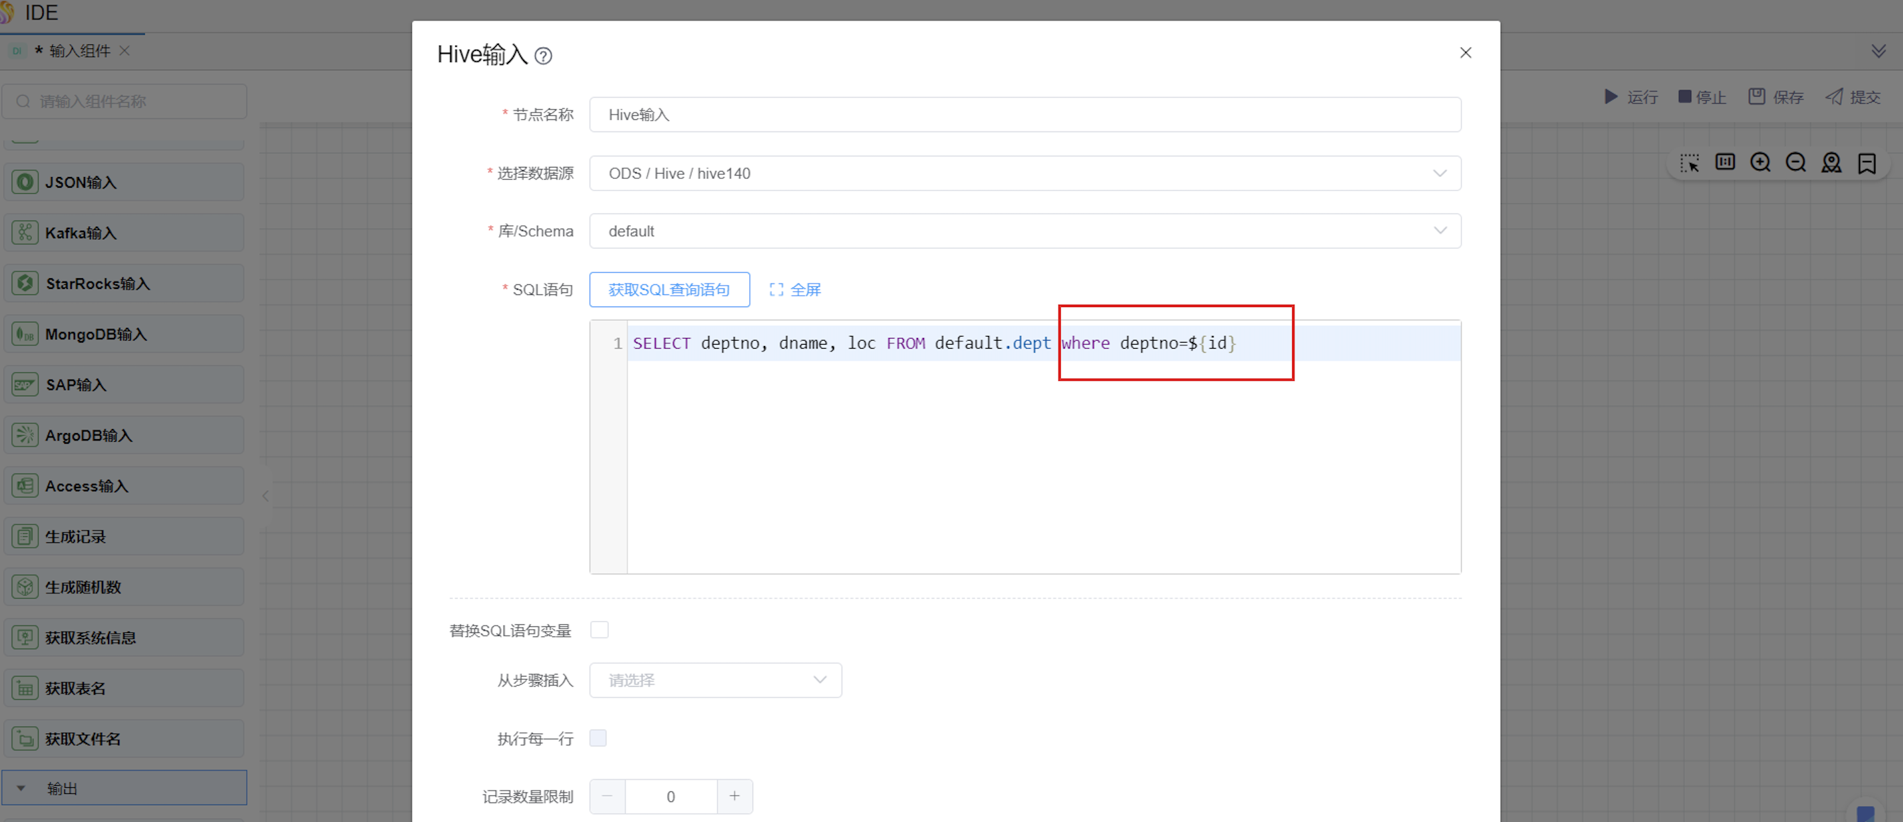Viewport: 1903px width, 822px height.
Task: Click 获取SQL查询语句 button
Action: coord(669,290)
